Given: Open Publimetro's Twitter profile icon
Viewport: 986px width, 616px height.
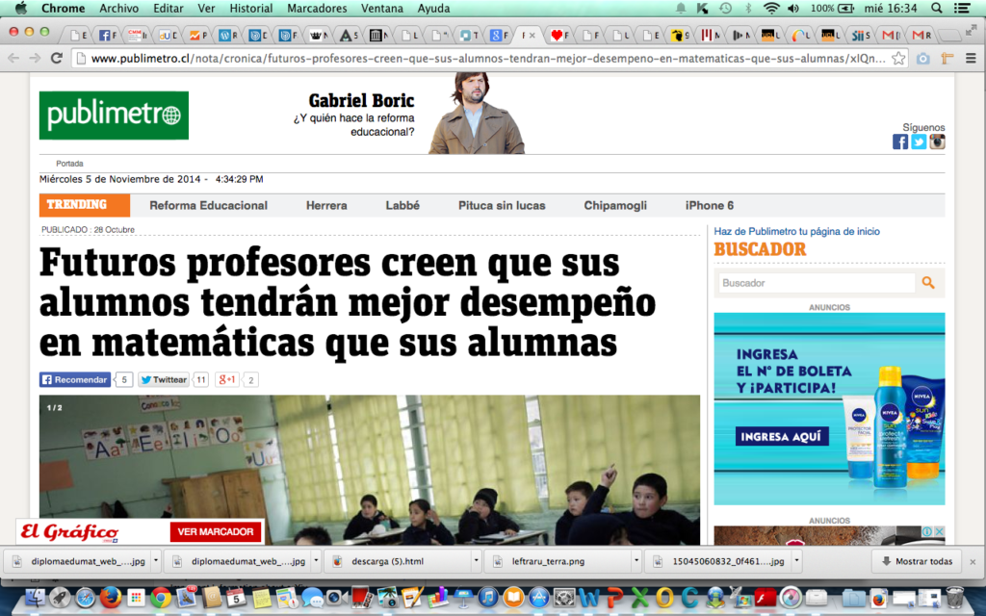Looking at the screenshot, I should coord(919,141).
